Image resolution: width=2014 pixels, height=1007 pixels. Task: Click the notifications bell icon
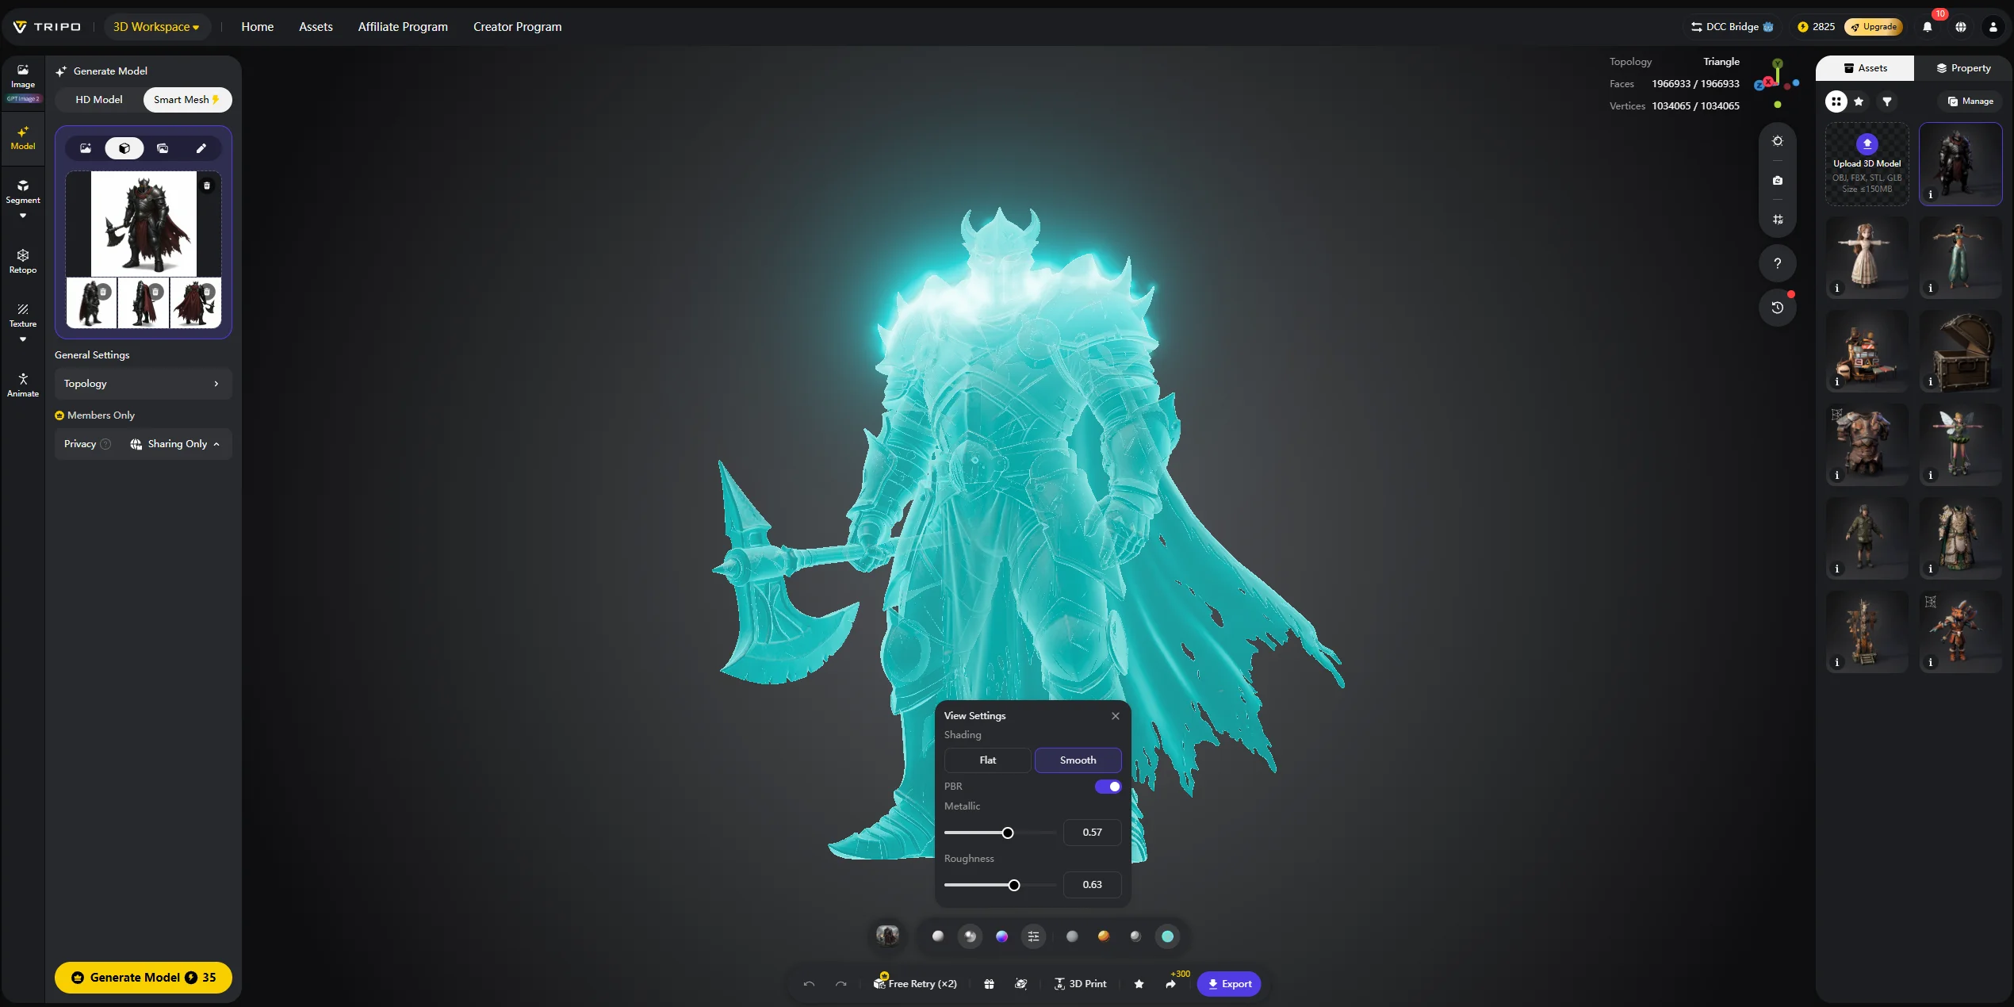pyautogui.click(x=1928, y=27)
